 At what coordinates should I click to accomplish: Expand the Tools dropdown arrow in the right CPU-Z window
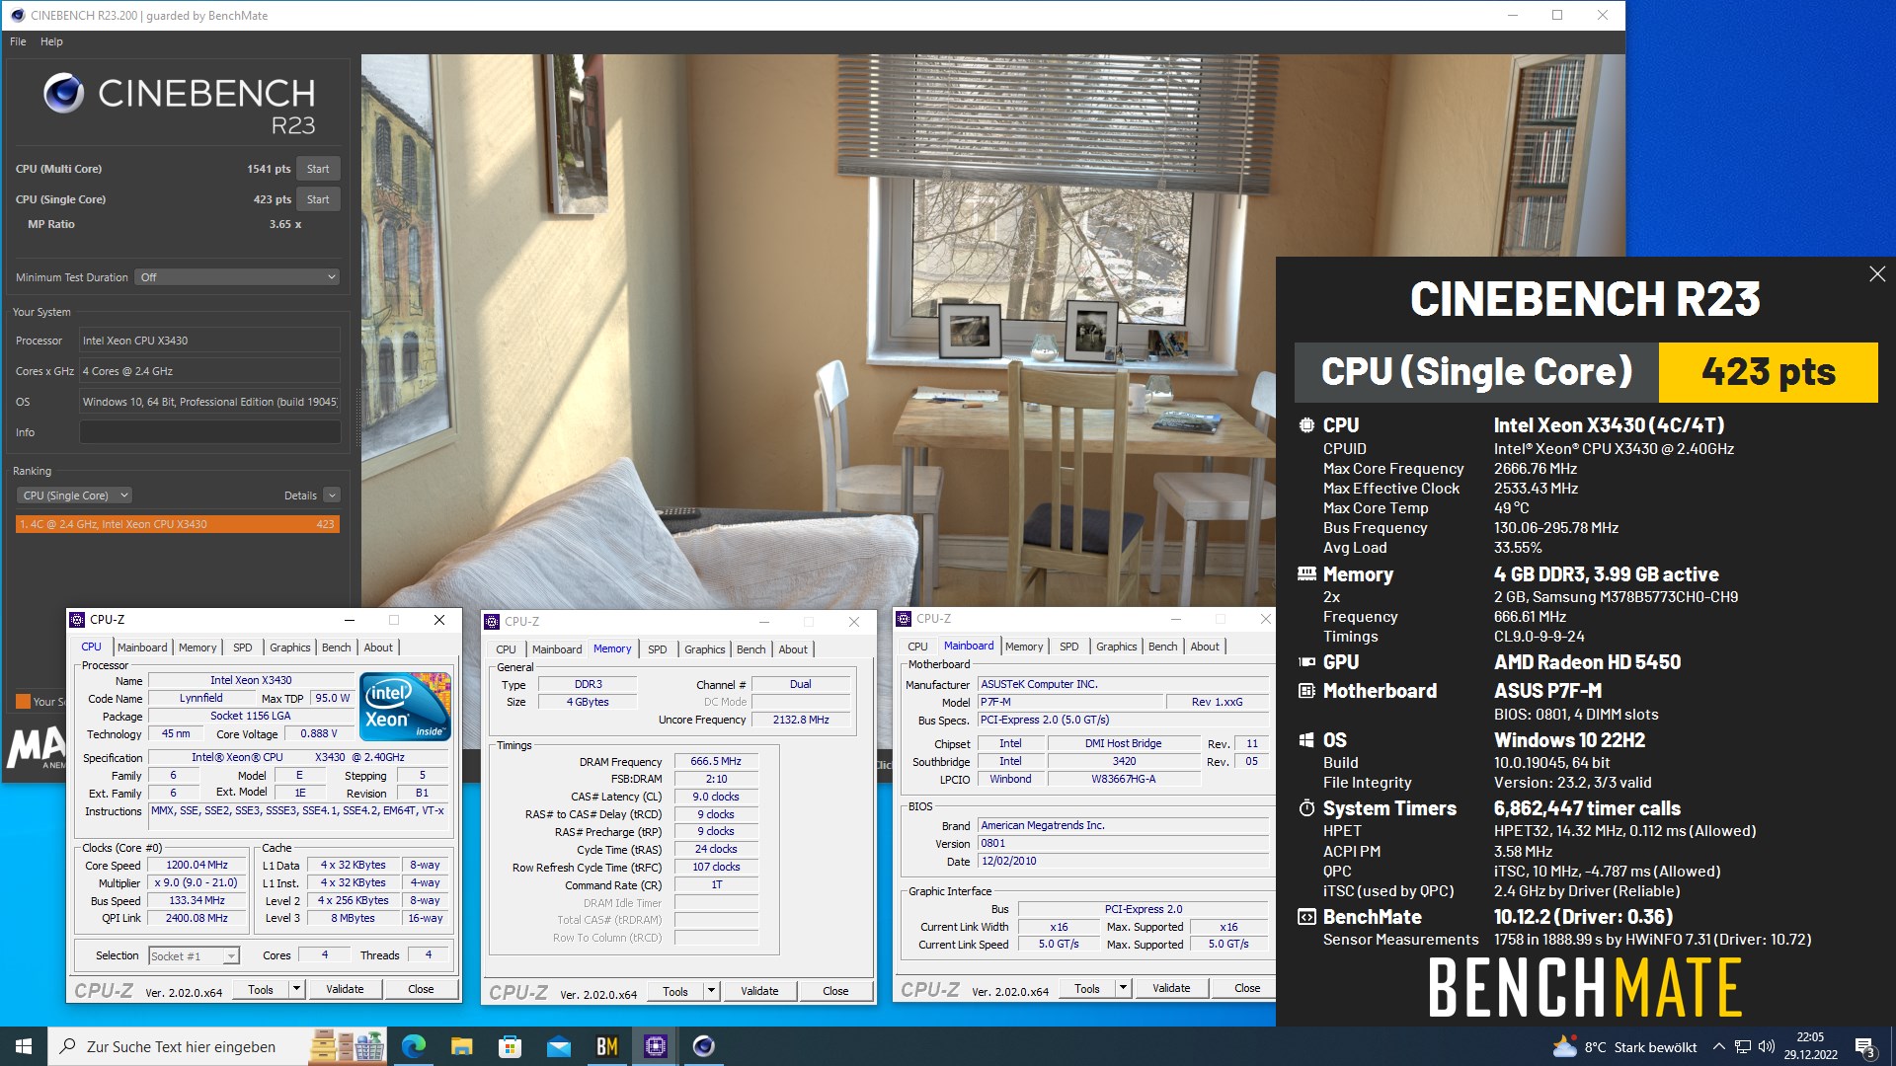tap(1123, 988)
